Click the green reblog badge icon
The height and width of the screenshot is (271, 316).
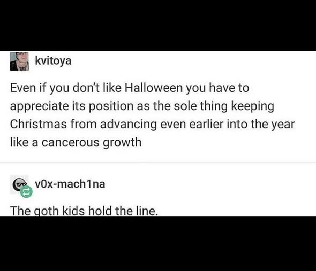26,191
